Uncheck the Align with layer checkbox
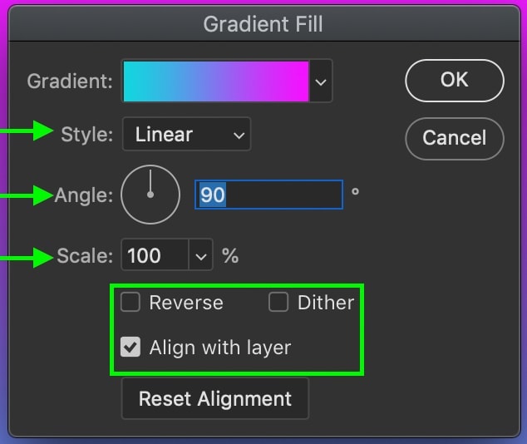The height and width of the screenshot is (444, 527). 131,347
